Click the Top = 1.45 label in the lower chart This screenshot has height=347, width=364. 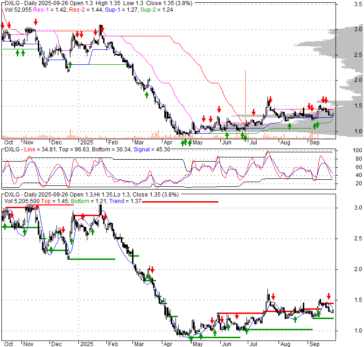(55, 201)
